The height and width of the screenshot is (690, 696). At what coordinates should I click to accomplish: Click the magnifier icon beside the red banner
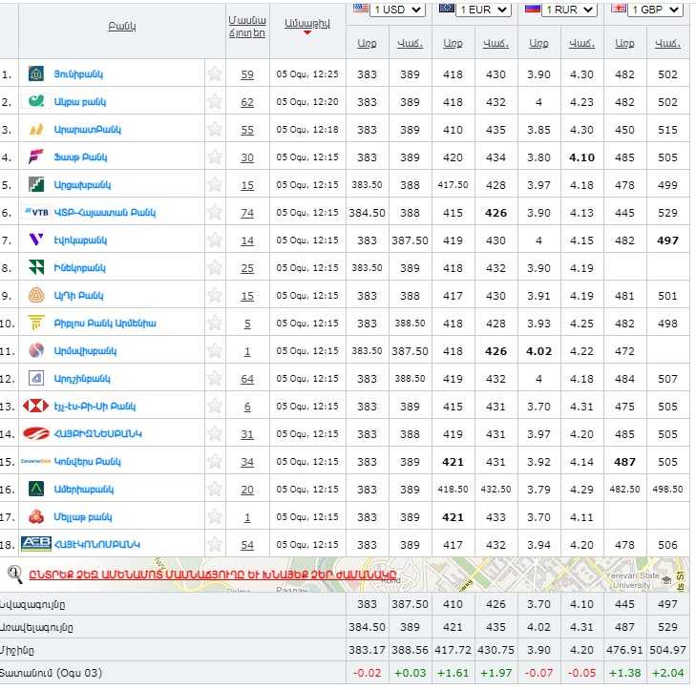tap(15, 574)
